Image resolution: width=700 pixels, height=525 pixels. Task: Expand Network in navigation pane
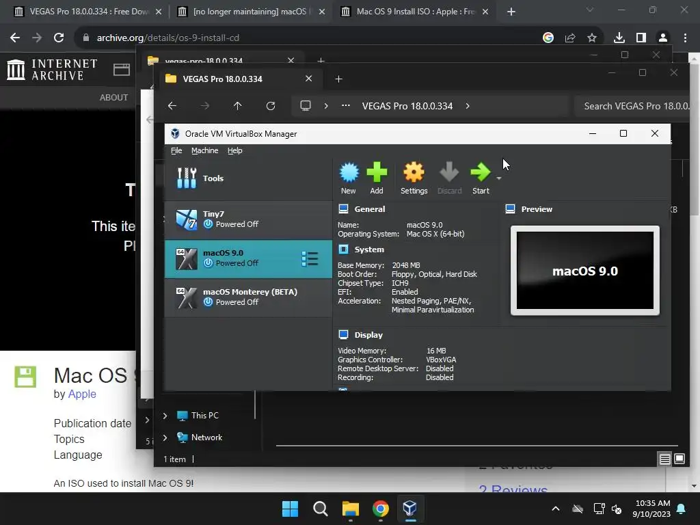tap(165, 437)
